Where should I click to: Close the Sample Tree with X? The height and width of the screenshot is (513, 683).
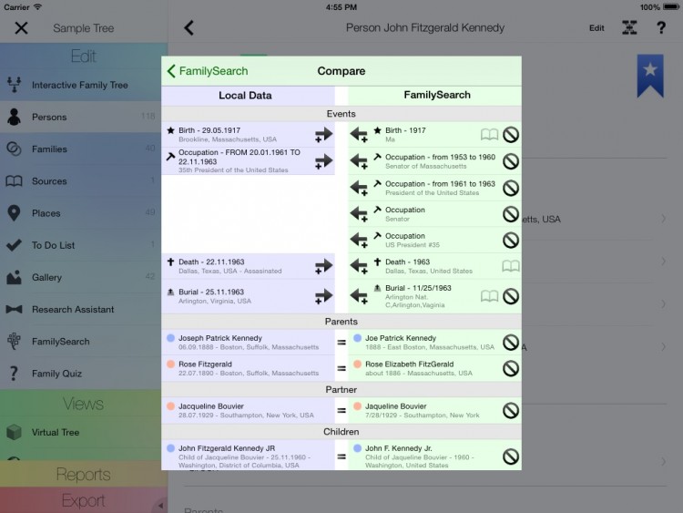point(21,28)
